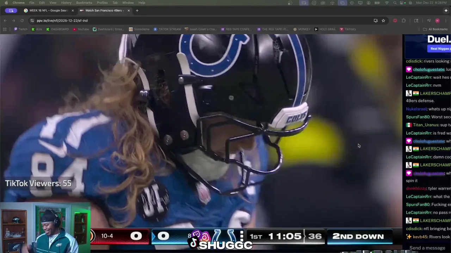Open tab search icon in toolbar
451x253 pixels.
[x=416, y=20]
